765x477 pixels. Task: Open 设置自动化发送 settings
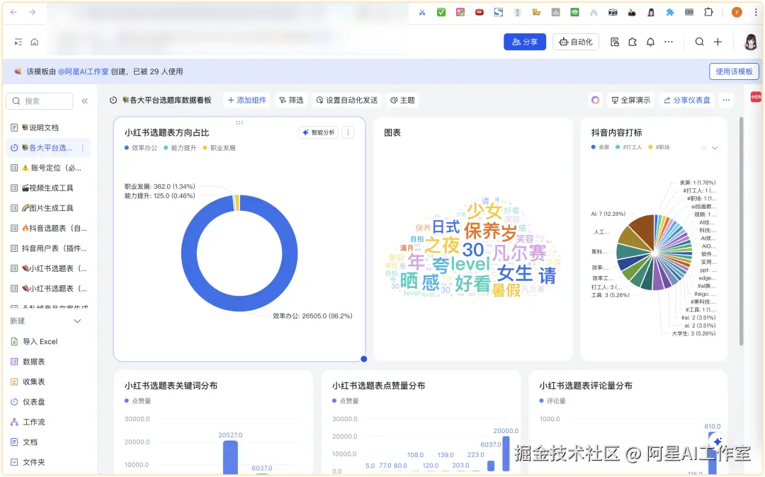click(347, 100)
